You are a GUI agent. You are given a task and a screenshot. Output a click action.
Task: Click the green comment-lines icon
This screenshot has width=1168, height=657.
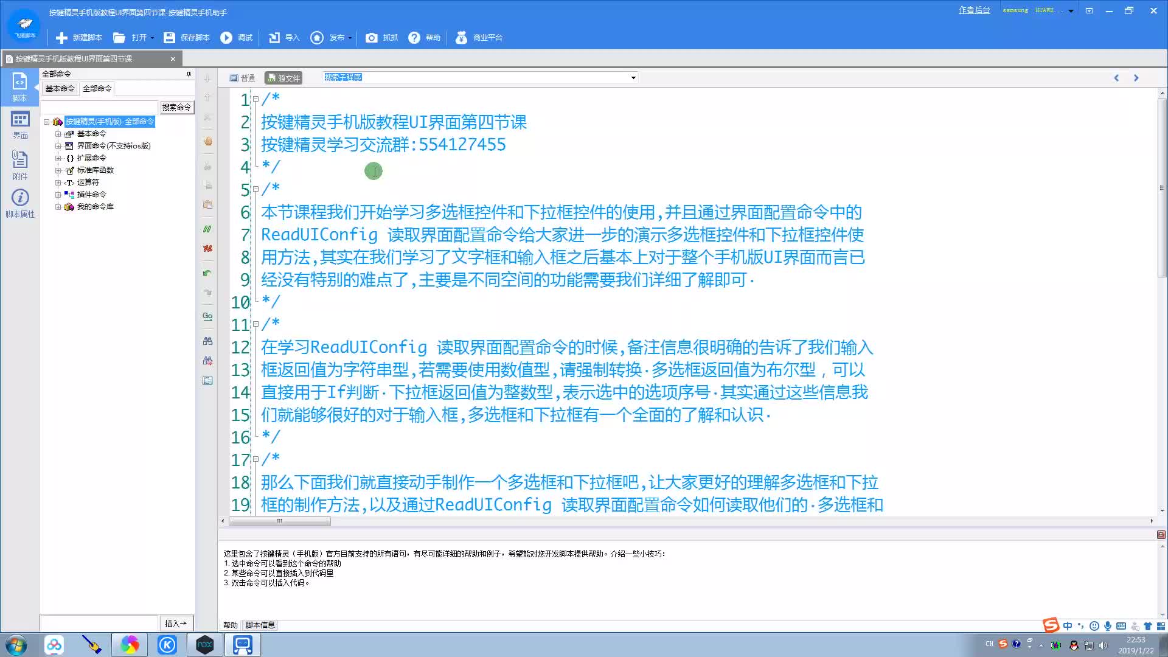click(x=207, y=229)
